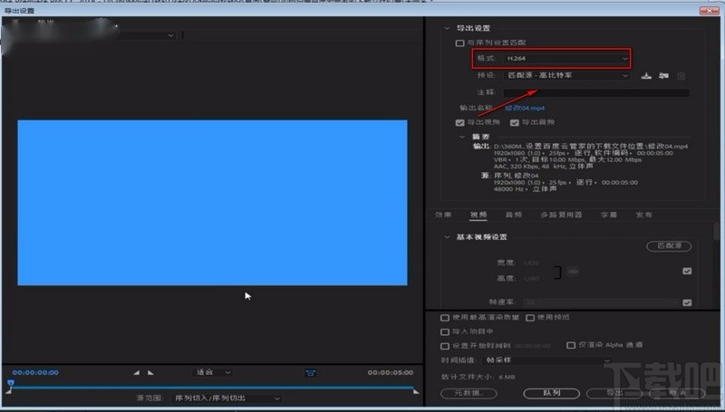The image size is (725, 412).
Task: Click the in-point triangle at the timeline start
Action: (x=8, y=392)
